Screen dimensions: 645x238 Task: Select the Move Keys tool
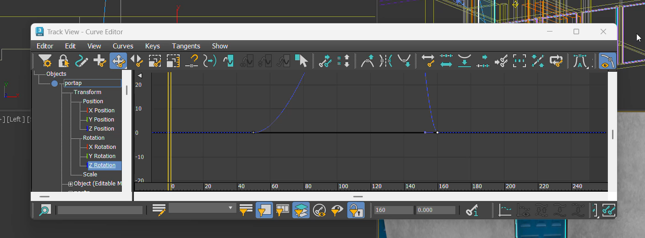coord(118,61)
